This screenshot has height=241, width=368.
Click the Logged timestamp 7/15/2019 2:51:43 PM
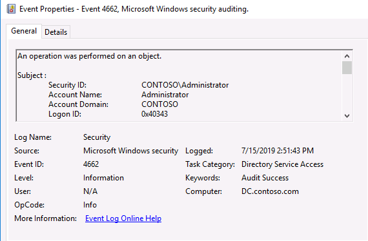pyautogui.click(x=278, y=151)
